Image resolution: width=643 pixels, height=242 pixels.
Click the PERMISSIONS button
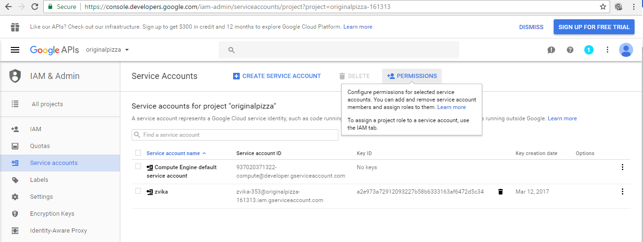click(x=412, y=76)
